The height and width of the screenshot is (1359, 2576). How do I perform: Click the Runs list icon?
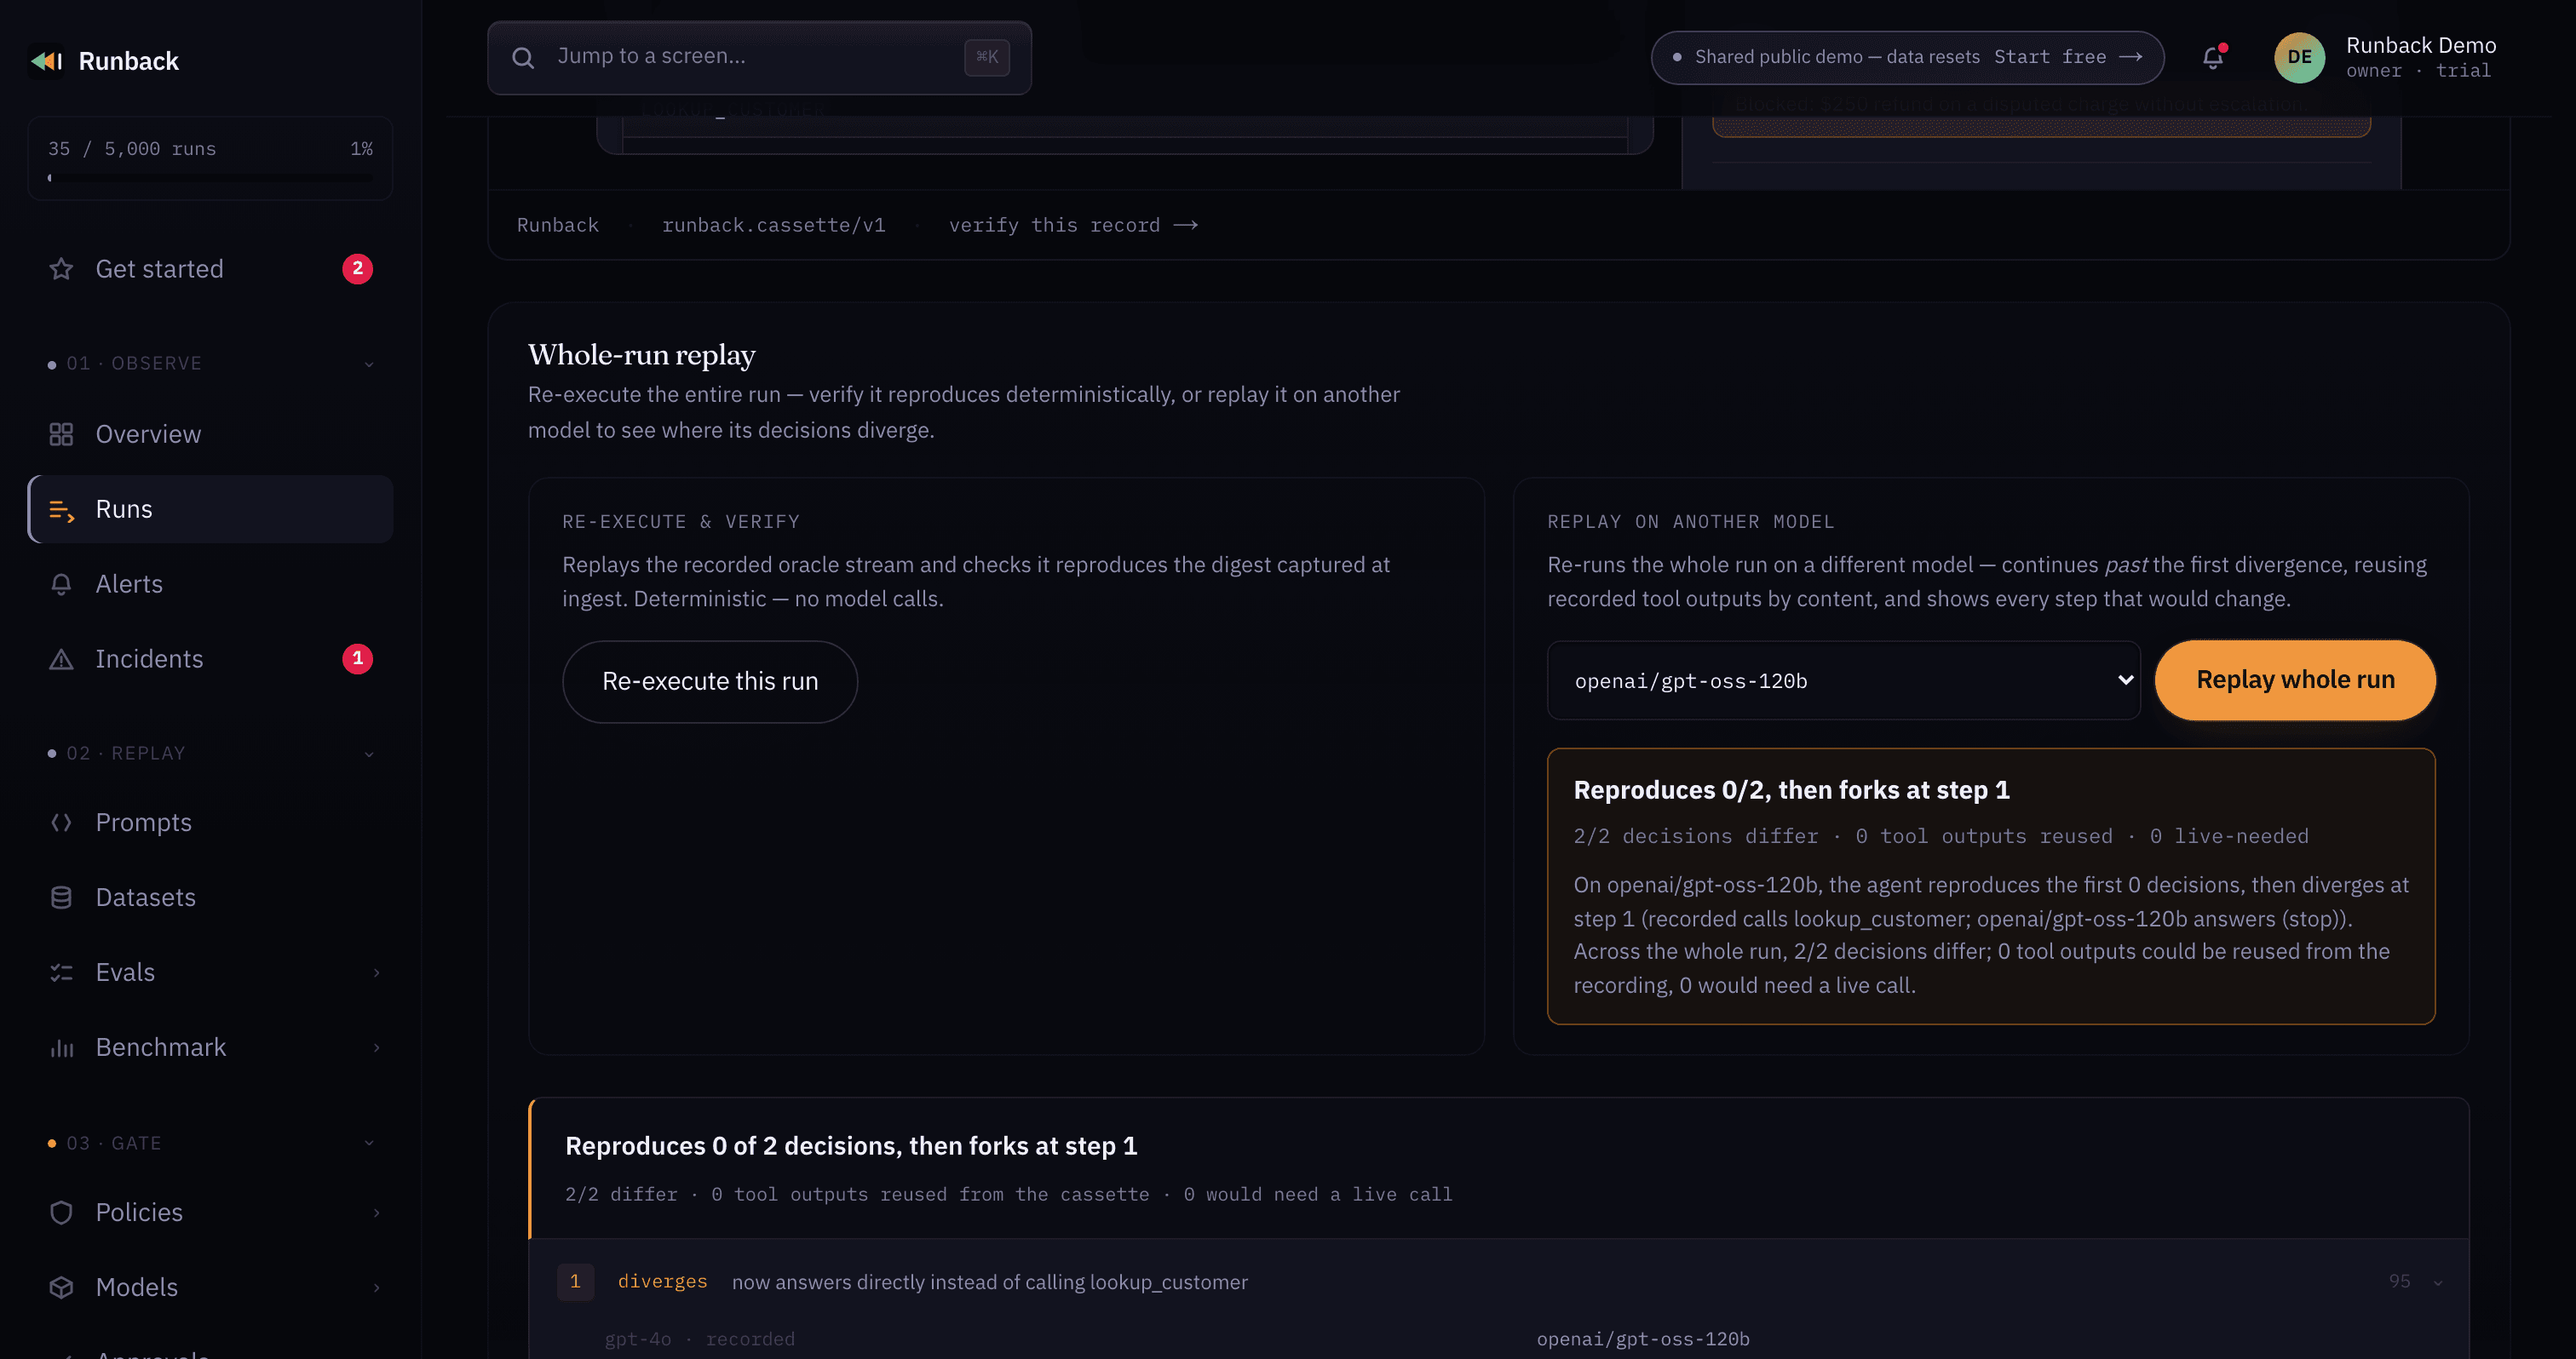pyautogui.click(x=61, y=509)
